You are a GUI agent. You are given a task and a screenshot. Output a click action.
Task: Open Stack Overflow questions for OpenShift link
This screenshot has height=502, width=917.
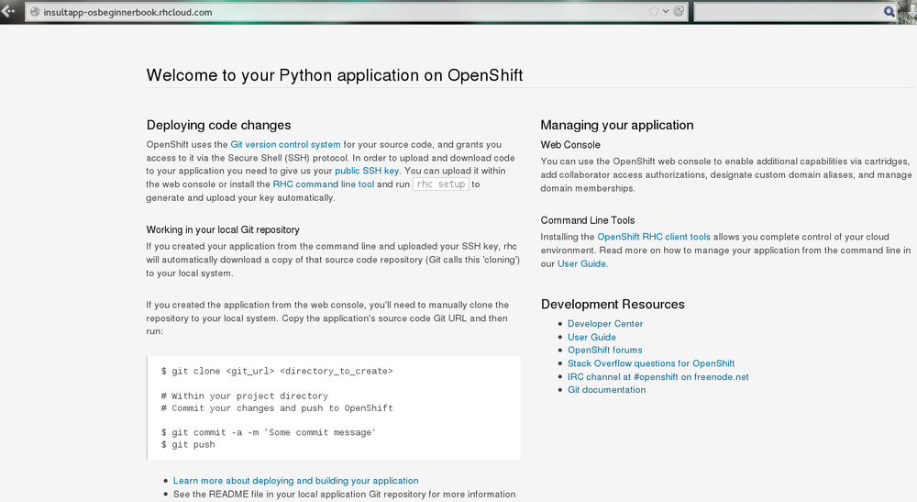[651, 363]
